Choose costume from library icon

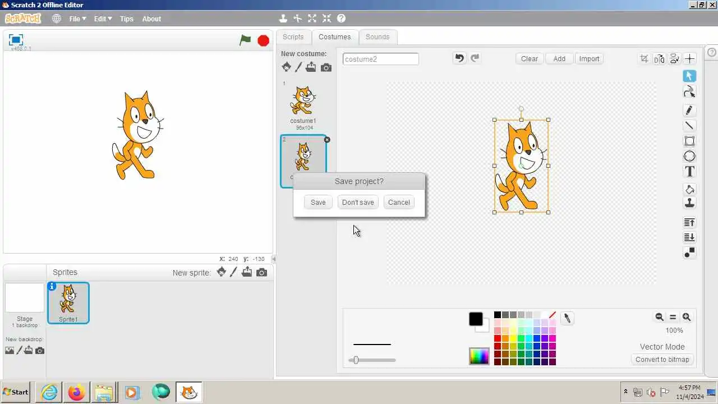[286, 67]
